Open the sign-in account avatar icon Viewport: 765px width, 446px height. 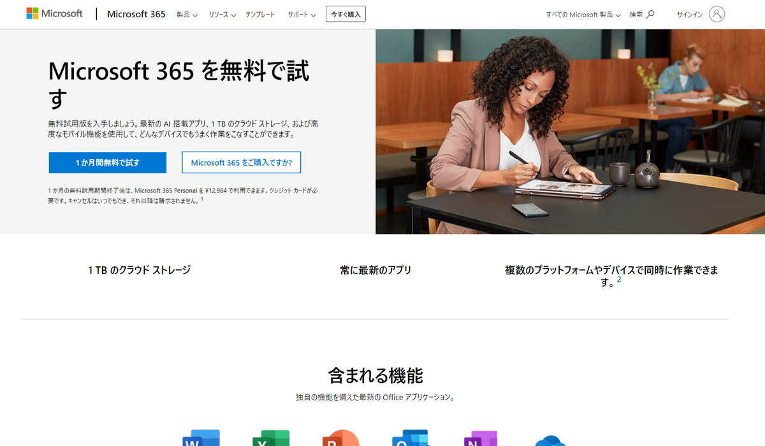point(717,14)
